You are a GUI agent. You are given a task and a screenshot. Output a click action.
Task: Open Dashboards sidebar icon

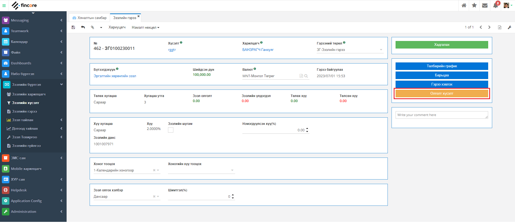pyautogui.click(x=6, y=63)
